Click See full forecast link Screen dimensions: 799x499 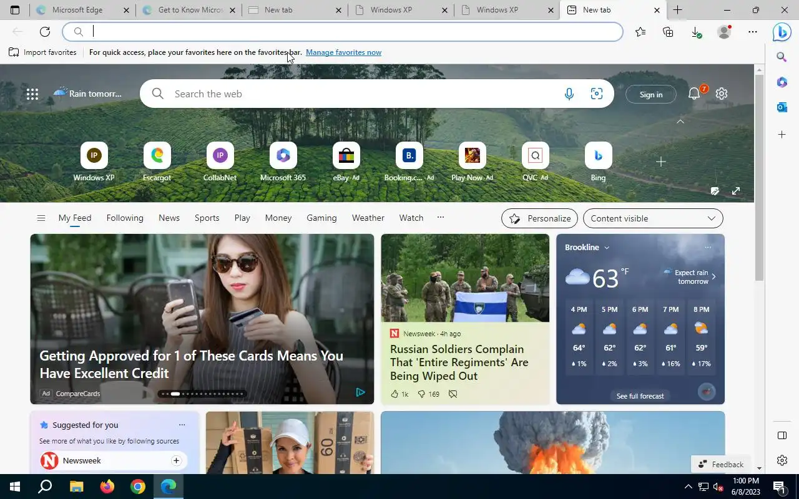click(640, 396)
